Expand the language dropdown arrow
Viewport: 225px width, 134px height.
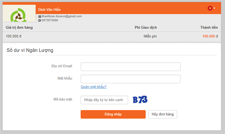(x=214, y=8)
